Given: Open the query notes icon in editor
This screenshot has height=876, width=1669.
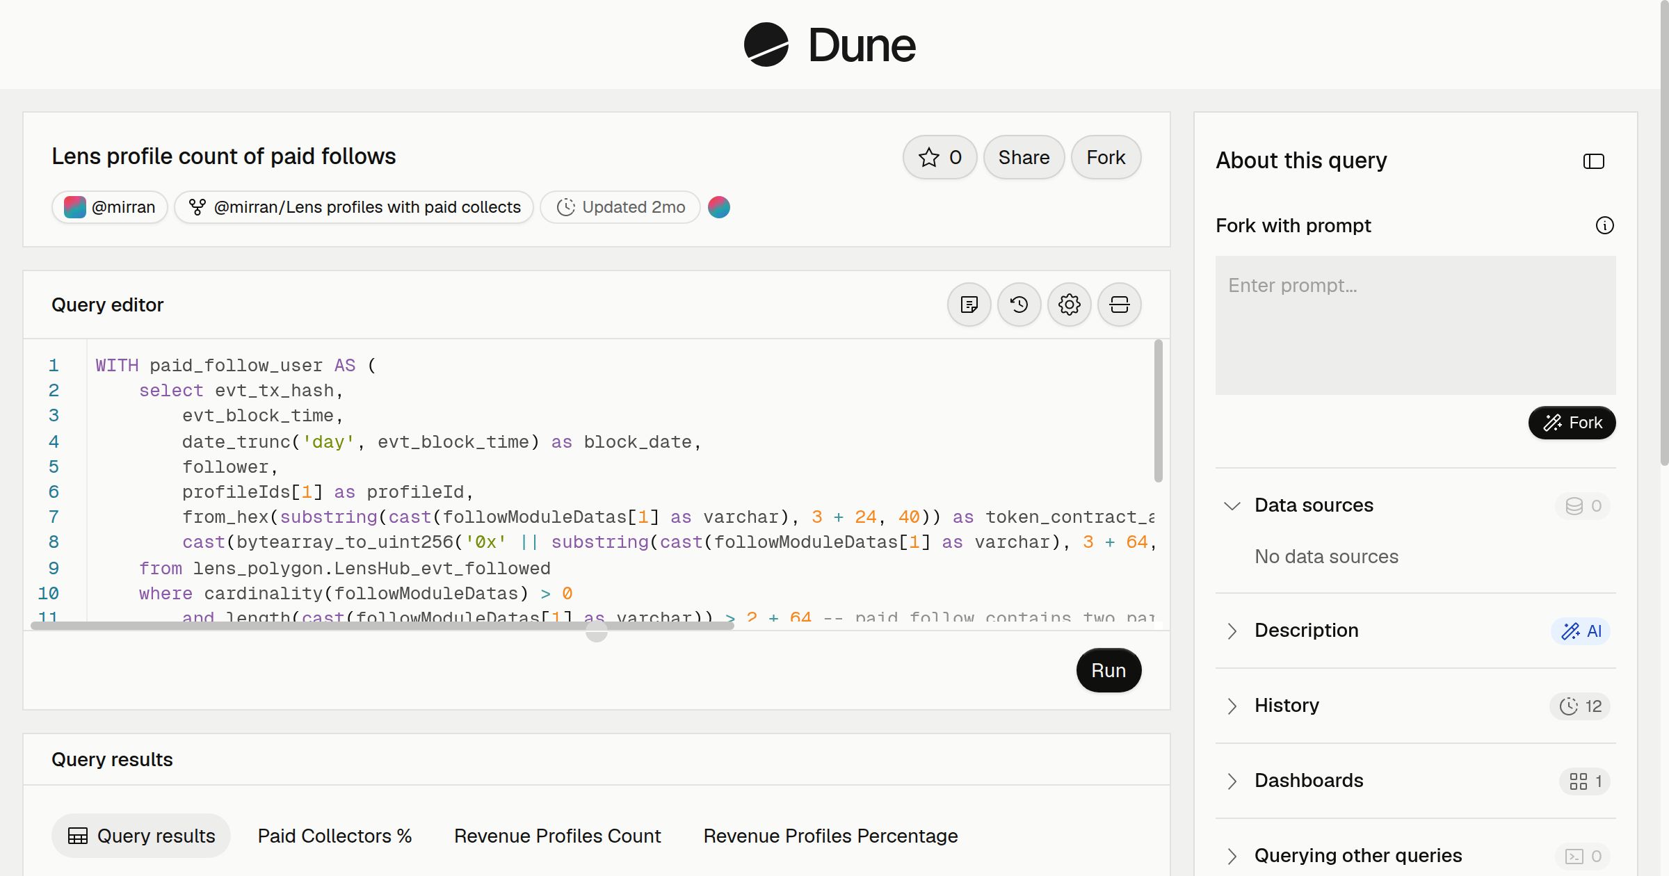Looking at the screenshot, I should (969, 305).
